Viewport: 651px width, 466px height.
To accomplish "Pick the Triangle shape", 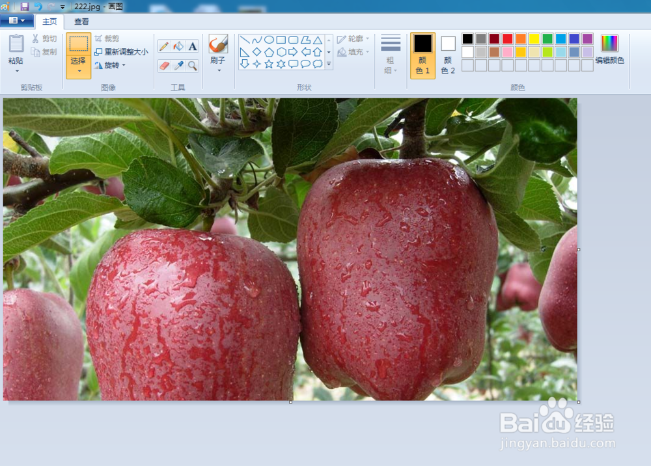I will tap(318, 40).
